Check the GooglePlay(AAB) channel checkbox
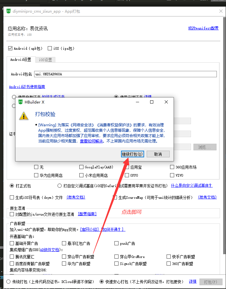Viewport: 226px width, 289px height. 81,167
